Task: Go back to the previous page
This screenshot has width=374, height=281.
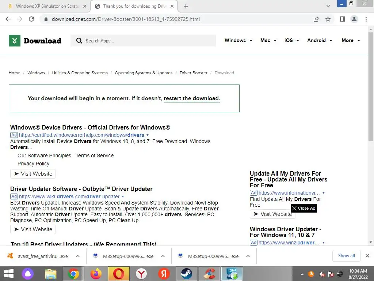Action: tap(8, 19)
